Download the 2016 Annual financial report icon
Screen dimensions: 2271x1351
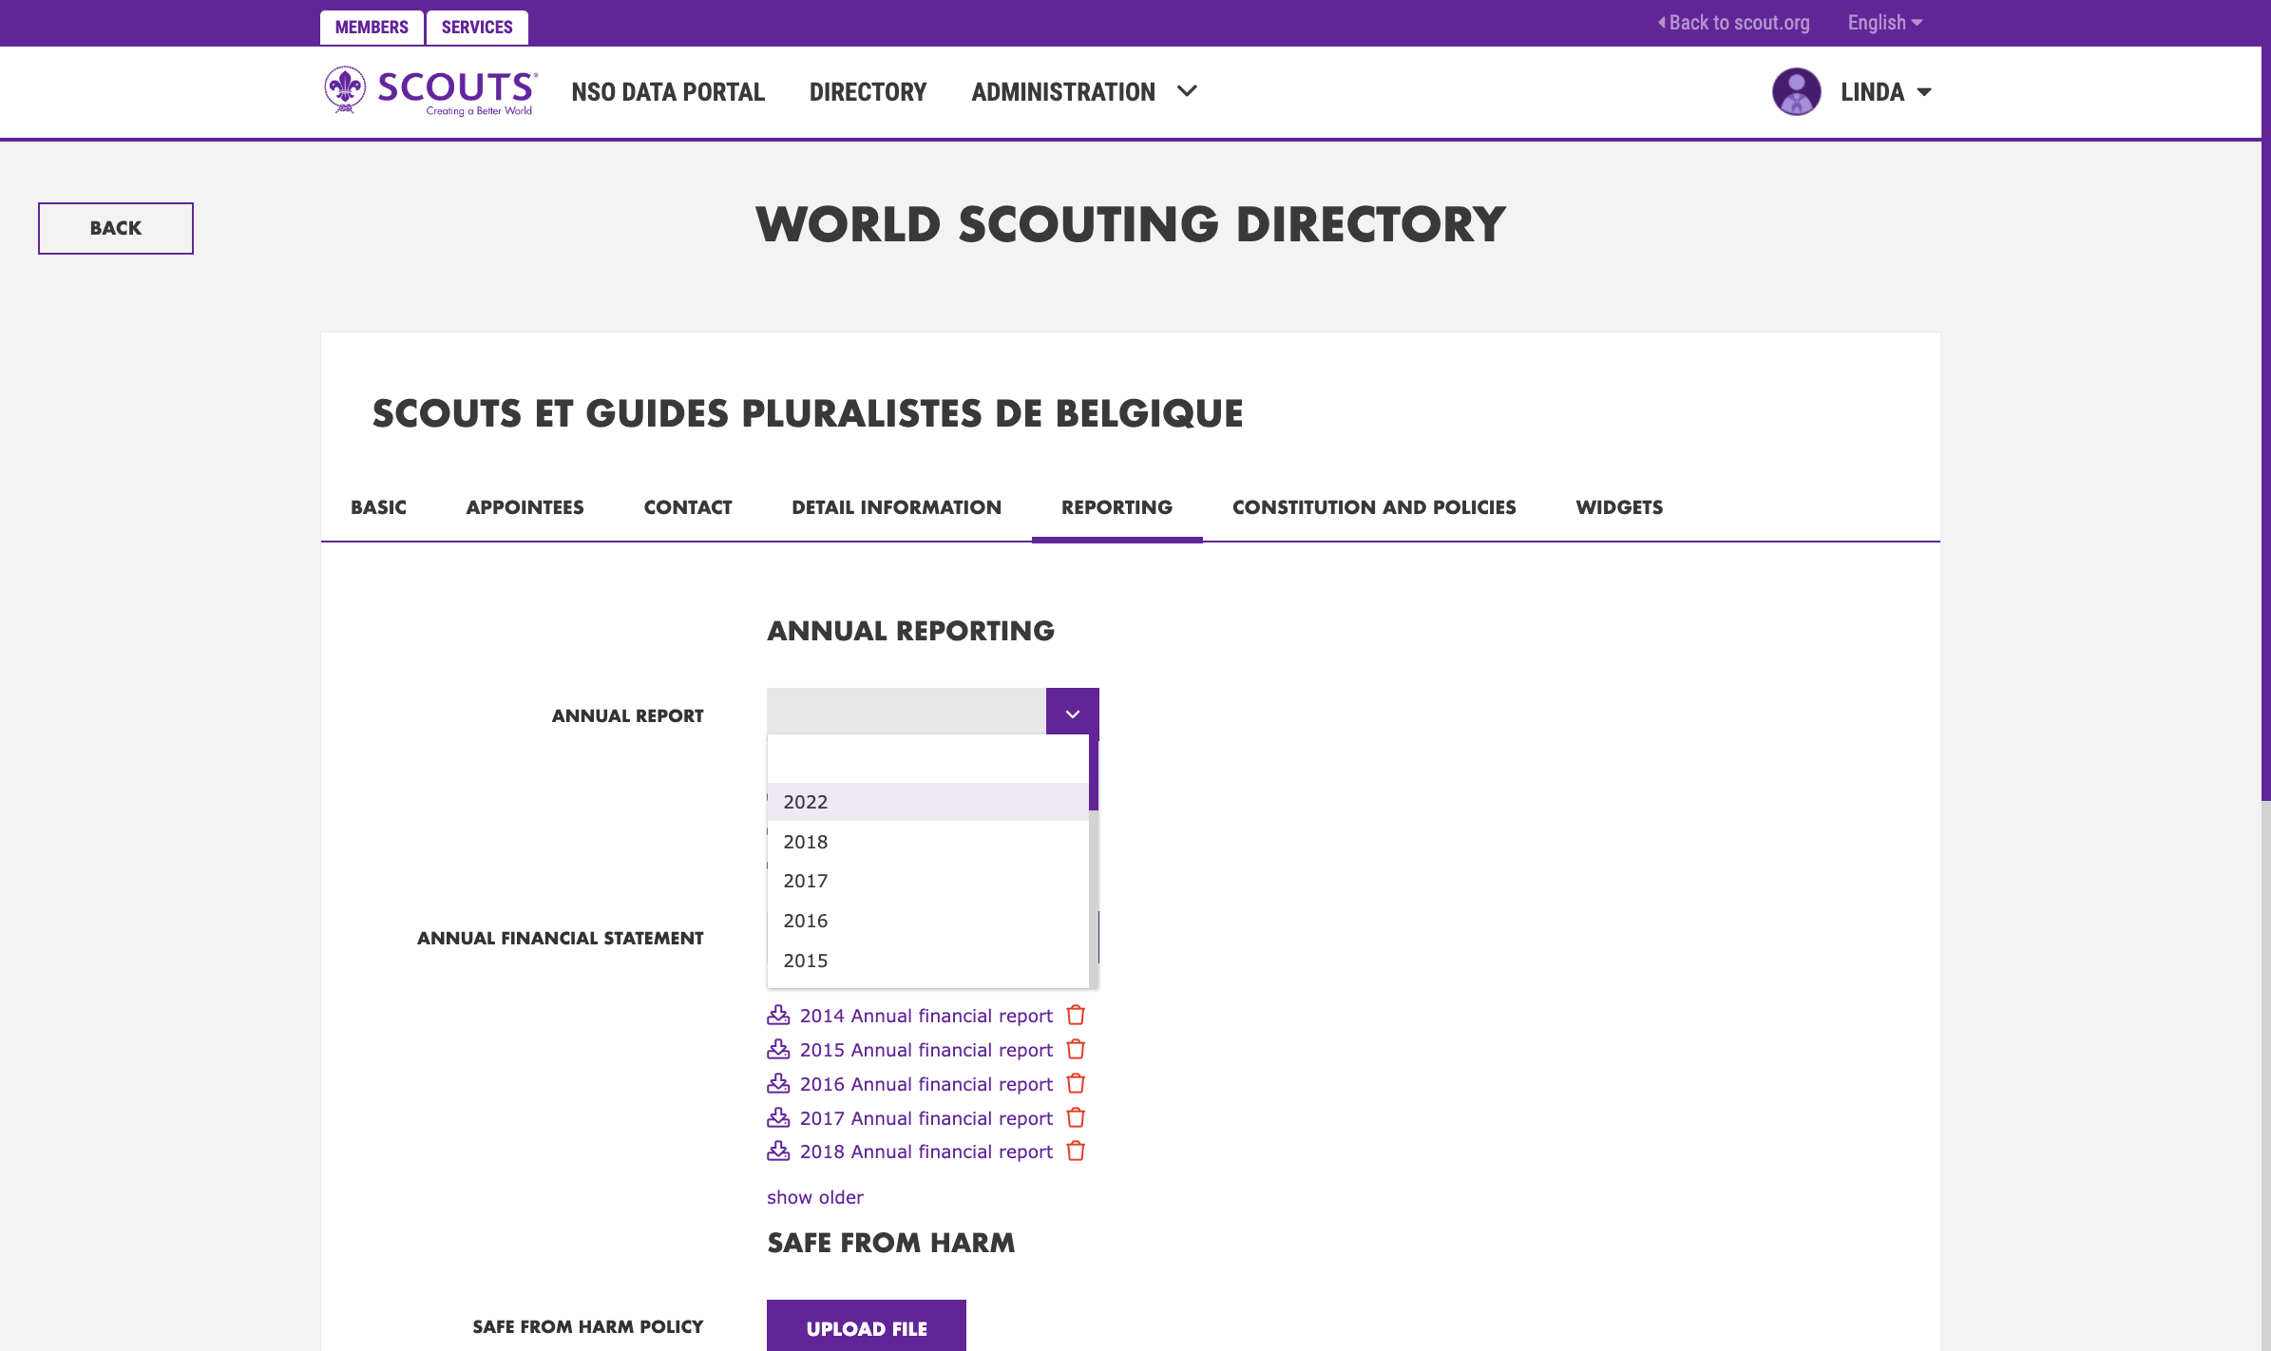click(x=778, y=1084)
